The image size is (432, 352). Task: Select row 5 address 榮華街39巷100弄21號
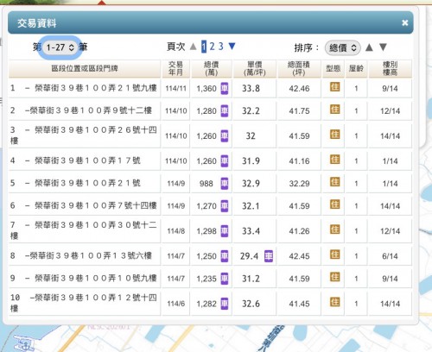click(x=87, y=183)
